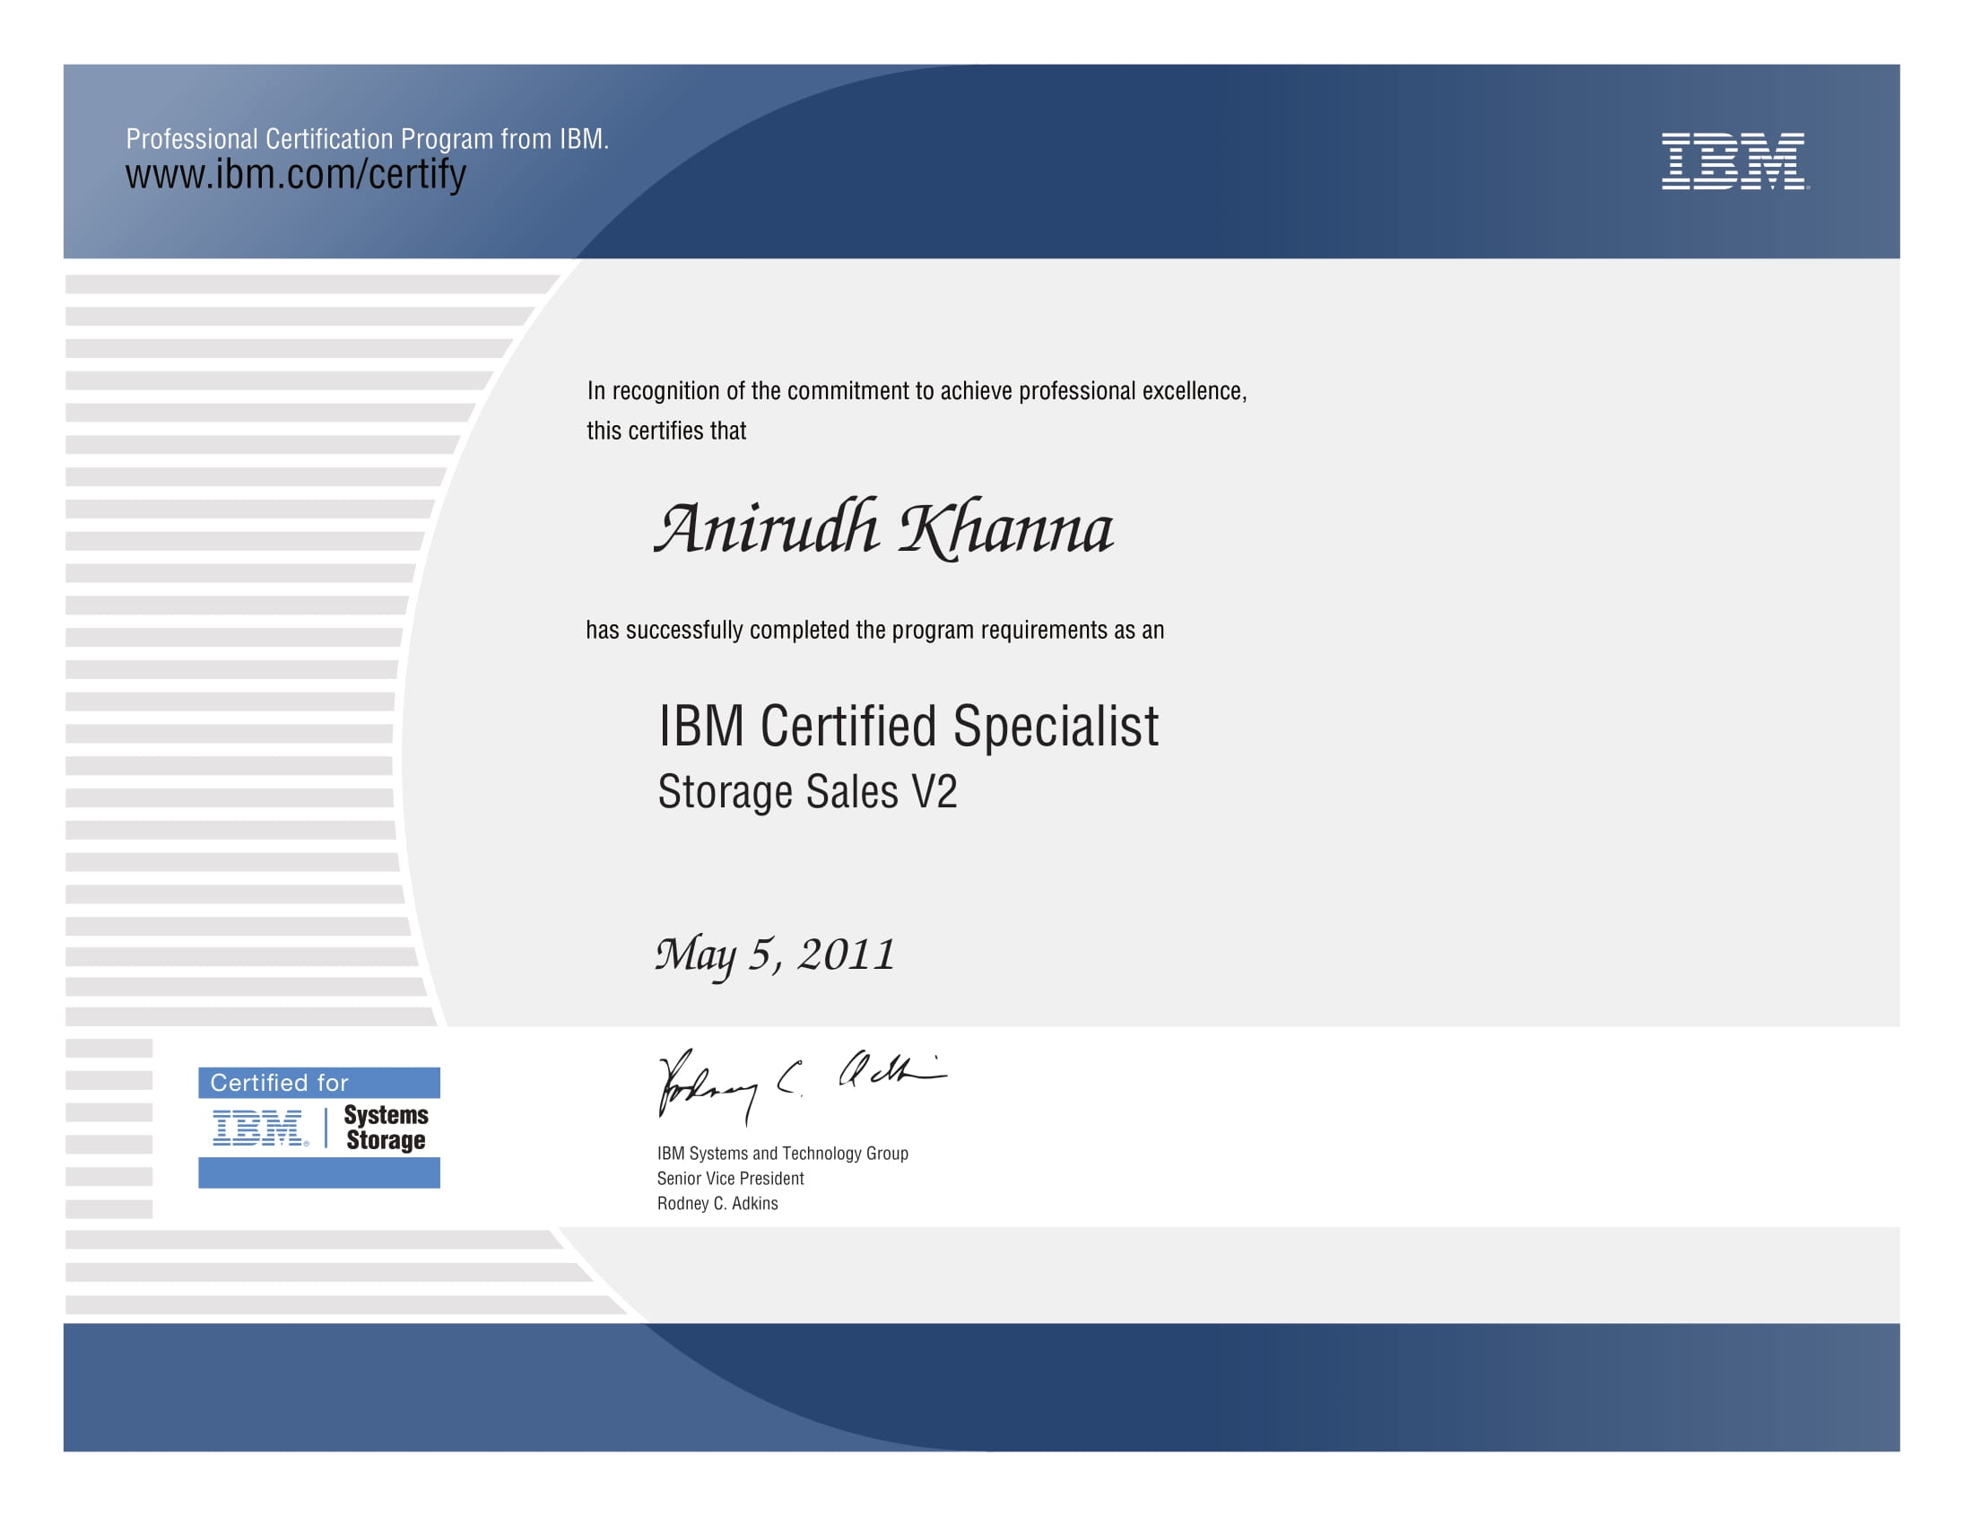
Task: Click printed name 'Rodney C. Adkins'
Action: pyautogui.click(x=717, y=1203)
